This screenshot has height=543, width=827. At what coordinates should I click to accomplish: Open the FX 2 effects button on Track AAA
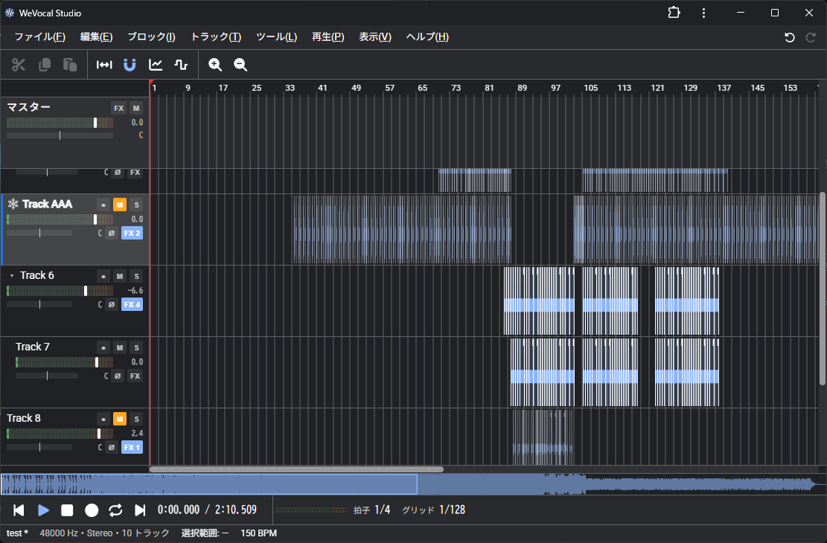point(132,233)
